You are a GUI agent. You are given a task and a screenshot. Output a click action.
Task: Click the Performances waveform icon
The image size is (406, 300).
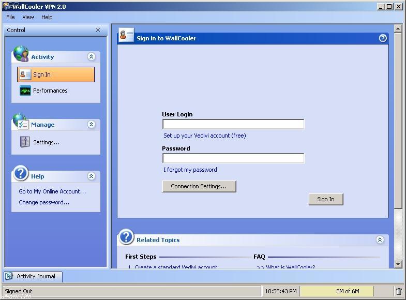[x=25, y=91]
